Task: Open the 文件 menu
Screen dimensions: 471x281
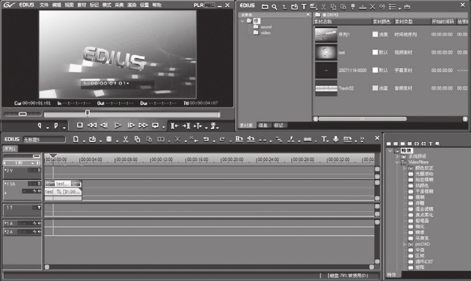Action: 44,5
